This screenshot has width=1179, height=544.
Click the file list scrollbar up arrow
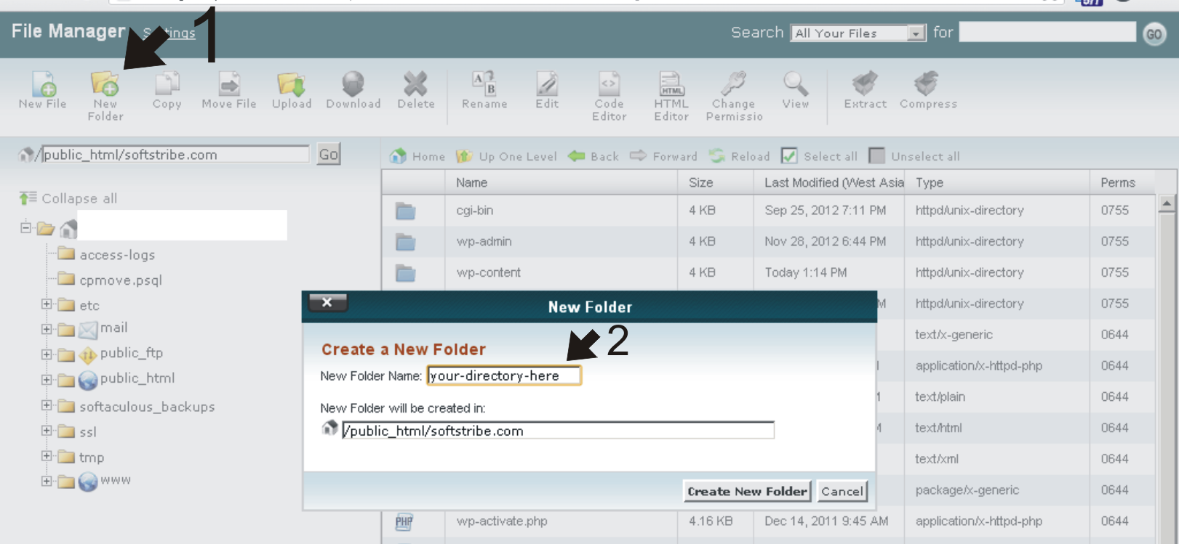1167,204
